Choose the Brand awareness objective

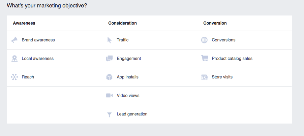[x=38, y=40]
